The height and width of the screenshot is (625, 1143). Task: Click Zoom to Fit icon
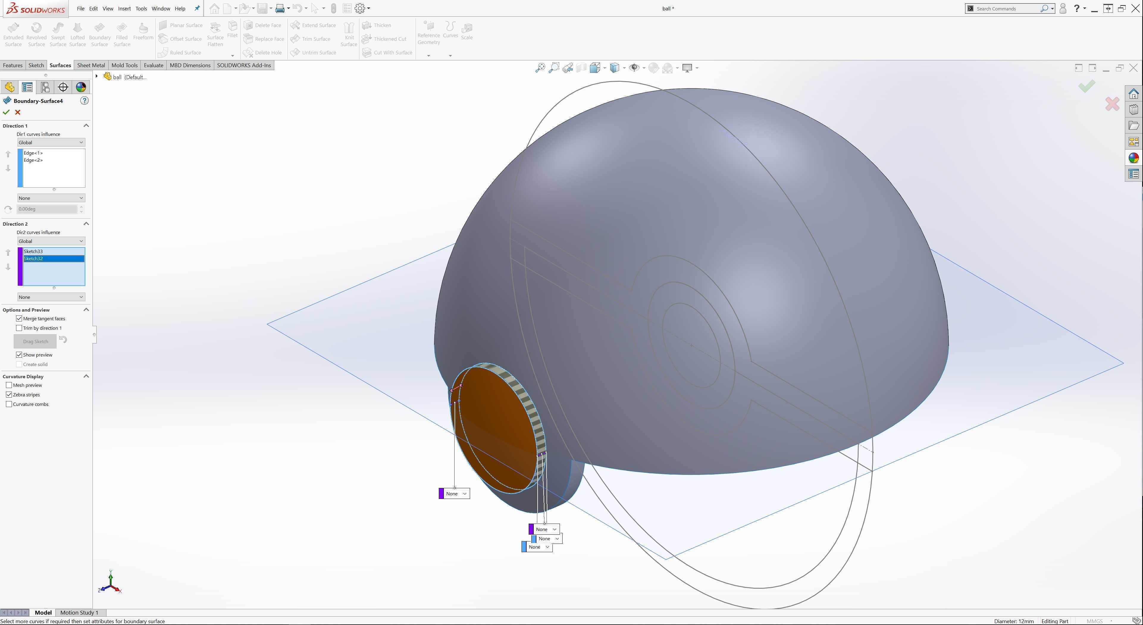pyautogui.click(x=540, y=68)
